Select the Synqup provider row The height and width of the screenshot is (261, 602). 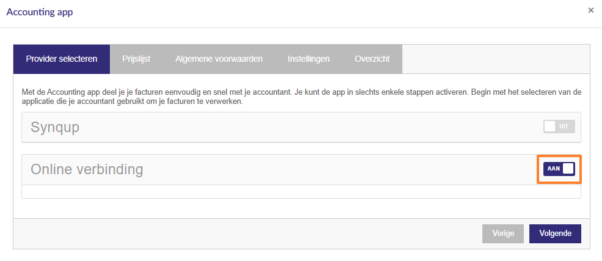pyautogui.click(x=301, y=127)
